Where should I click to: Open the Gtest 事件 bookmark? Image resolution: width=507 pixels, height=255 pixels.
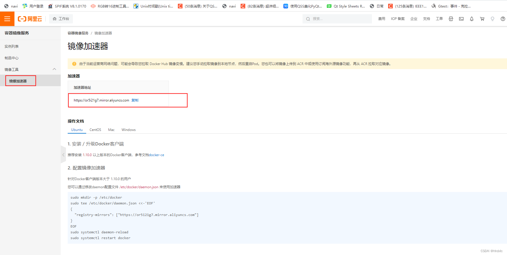(x=451, y=6)
